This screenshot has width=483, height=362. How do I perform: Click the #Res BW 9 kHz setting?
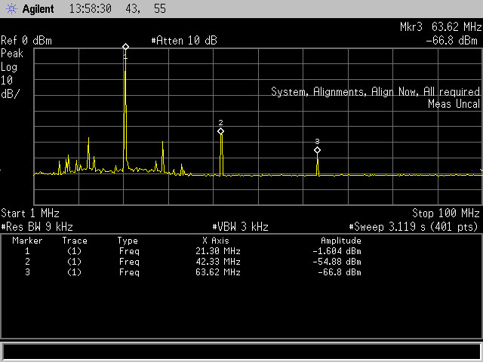tap(37, 227)
